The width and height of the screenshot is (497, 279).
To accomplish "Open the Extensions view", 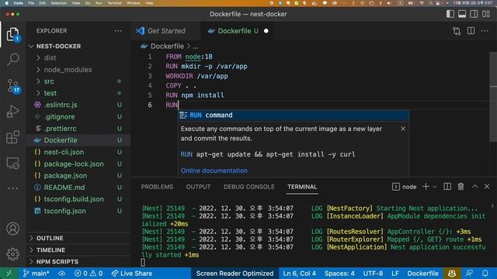I will (x=12, y=137).
